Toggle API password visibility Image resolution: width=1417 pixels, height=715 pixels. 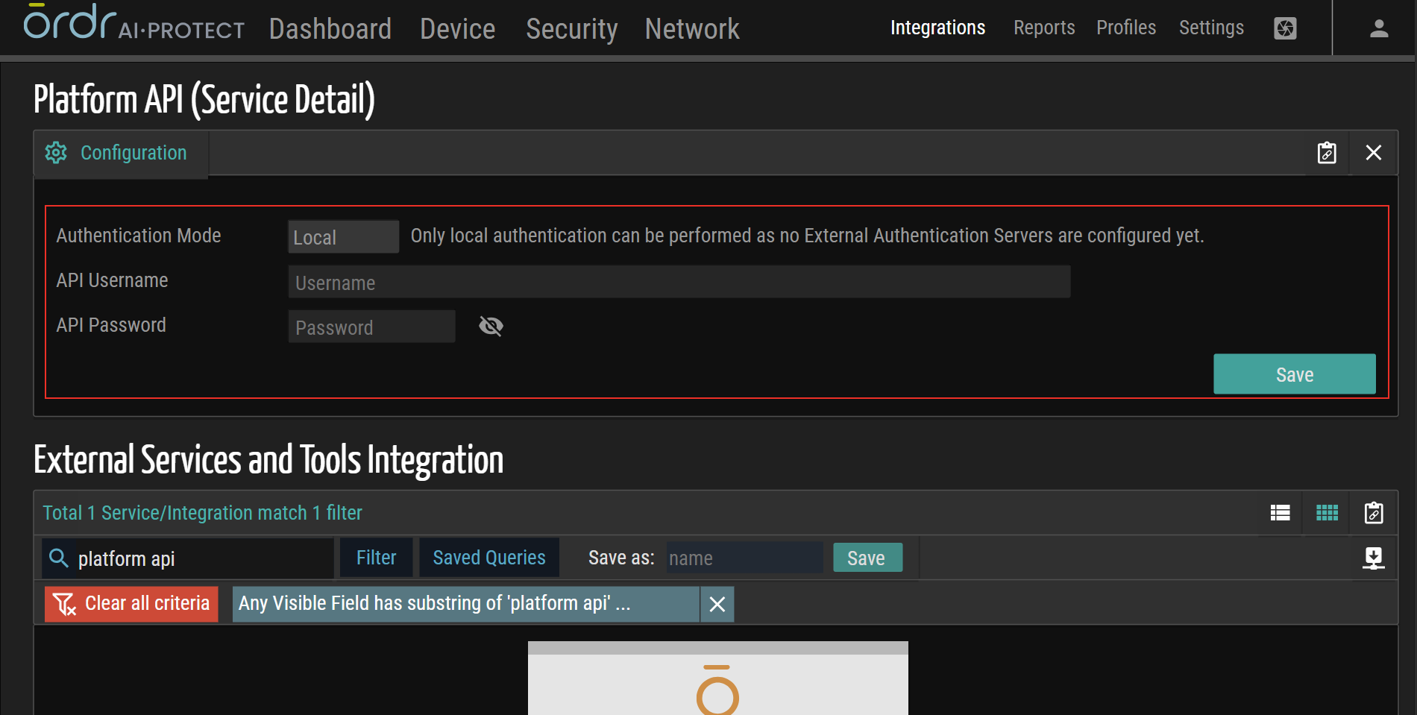click(491, 327)
